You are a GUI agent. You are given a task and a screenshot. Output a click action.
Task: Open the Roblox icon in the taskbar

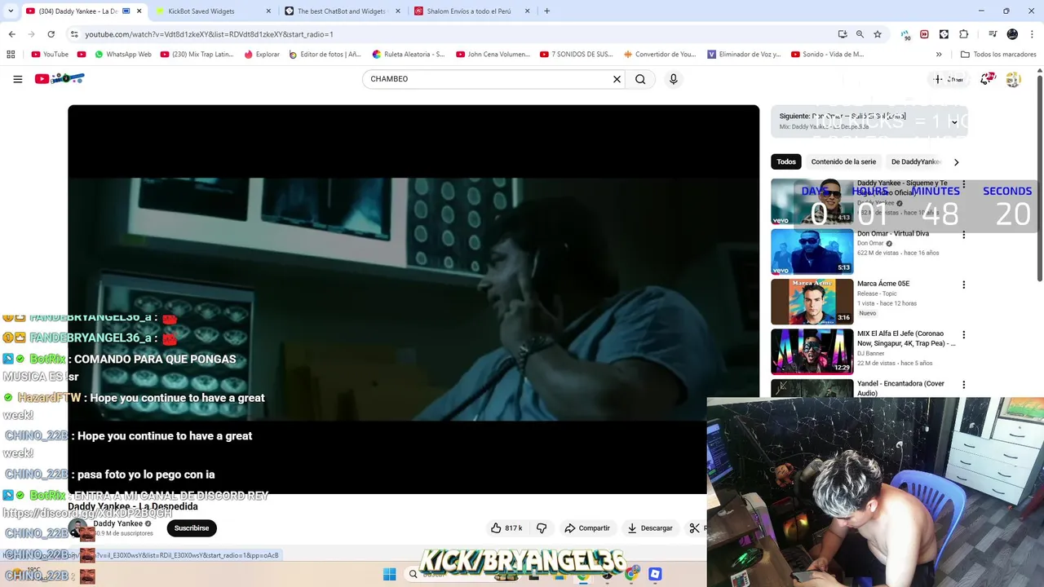point(655,574)
